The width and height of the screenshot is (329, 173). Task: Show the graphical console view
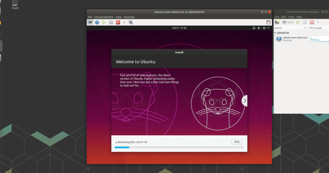[90, 22]
